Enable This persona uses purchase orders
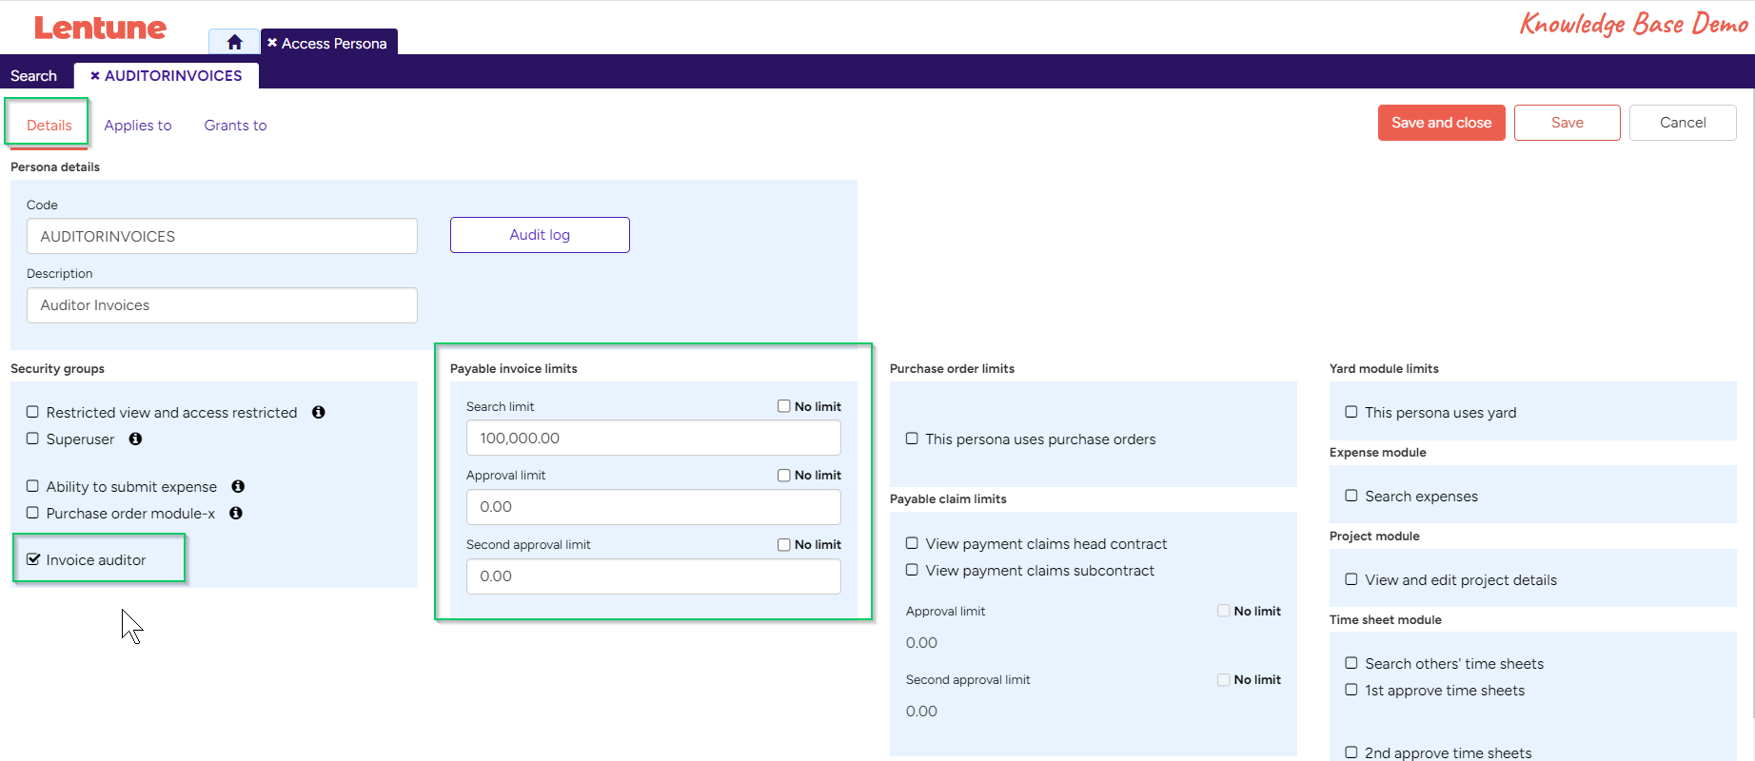Viewport: 1755px width, 761px height. 912,439
